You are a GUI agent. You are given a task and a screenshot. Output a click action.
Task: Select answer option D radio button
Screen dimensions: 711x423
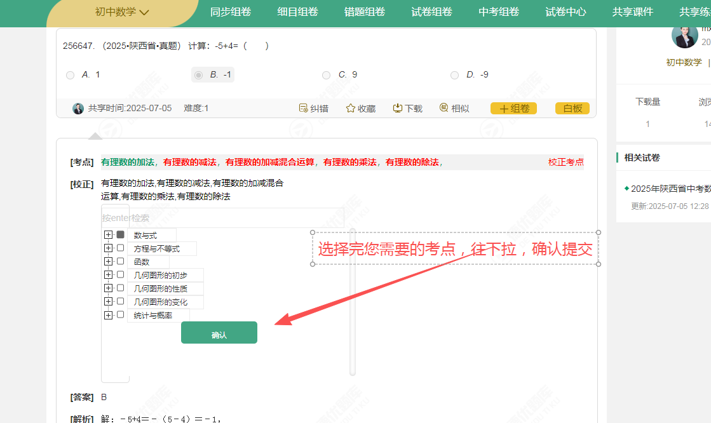[454, 75]
